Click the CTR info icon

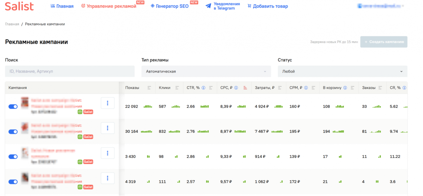pyautogui.click(x=203, y=88)
